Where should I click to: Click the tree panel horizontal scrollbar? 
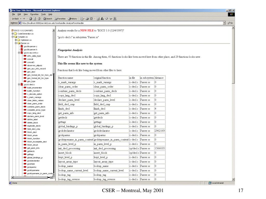[32, 177]
